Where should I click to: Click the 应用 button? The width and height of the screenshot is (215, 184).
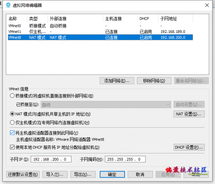pos(168,175)
